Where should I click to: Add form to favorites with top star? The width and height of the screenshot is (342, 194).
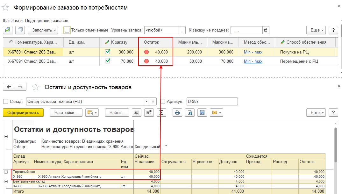6,7
